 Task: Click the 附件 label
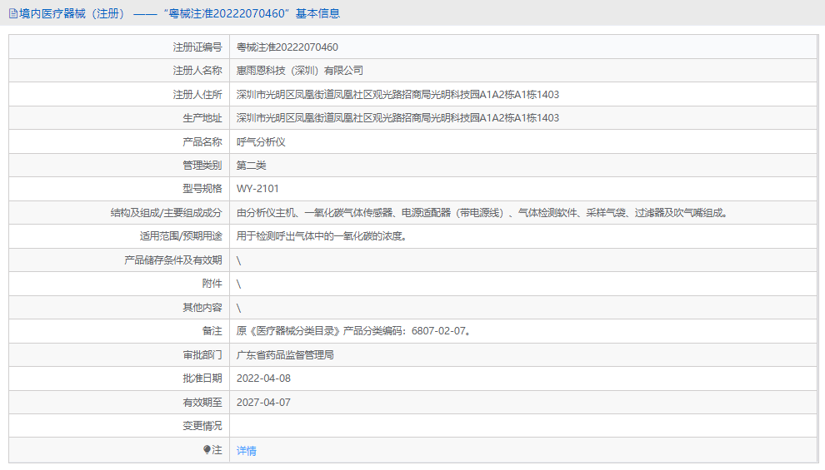pos(212,284)
